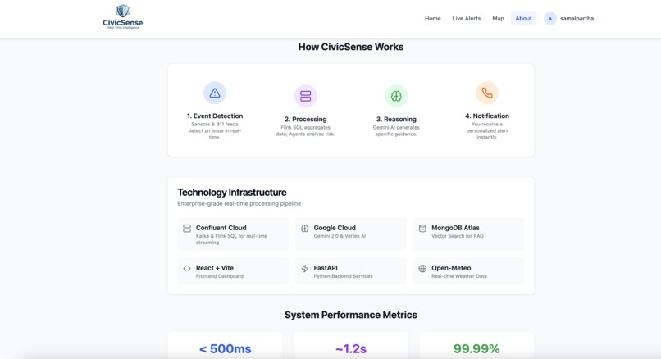Click the '4. Notification' step title
The height and width of the screenshot is (359, 661).
tap(487, 116)
